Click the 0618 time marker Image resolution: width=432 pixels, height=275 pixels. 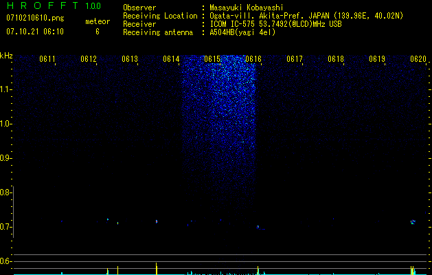pos(336,59)
